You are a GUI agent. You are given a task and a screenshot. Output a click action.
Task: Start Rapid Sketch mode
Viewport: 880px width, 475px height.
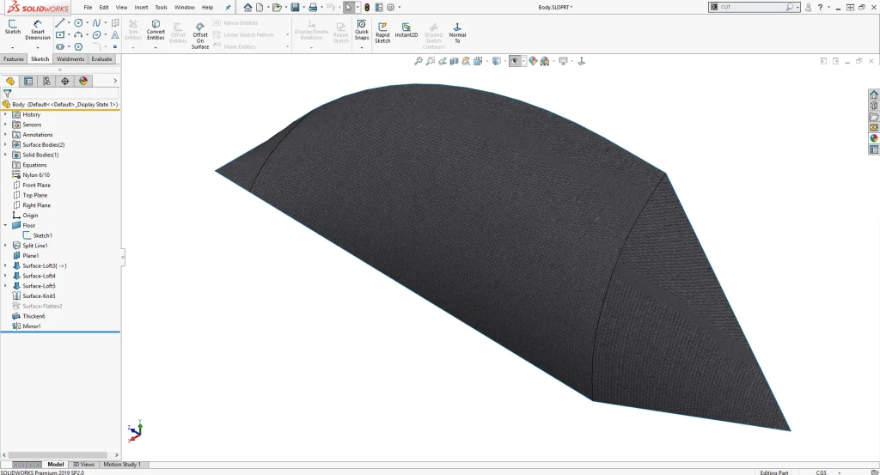[382, 33]
